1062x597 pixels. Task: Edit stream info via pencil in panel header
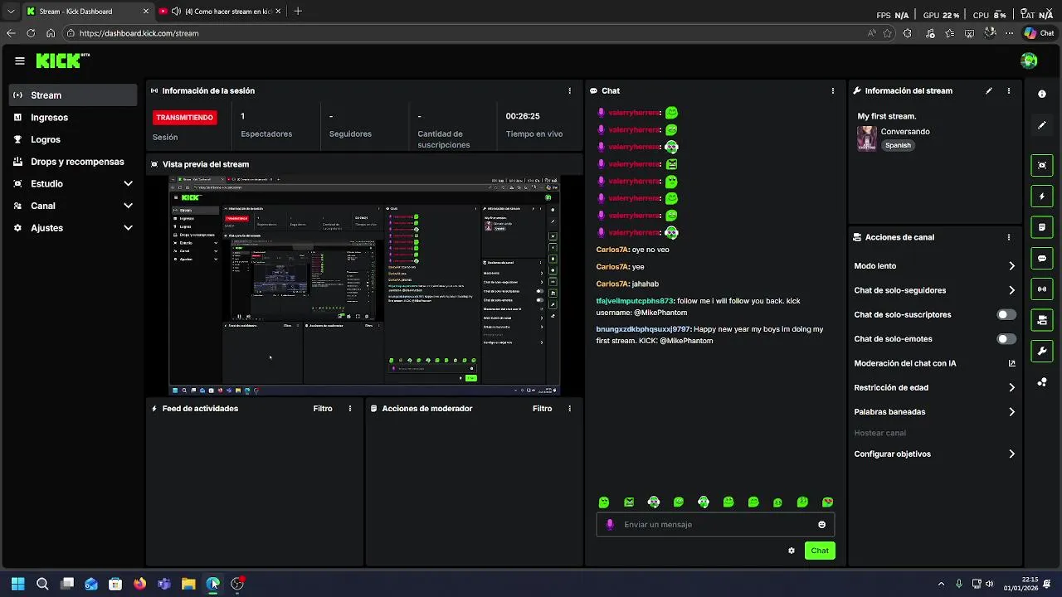click(x=989, y=90)
